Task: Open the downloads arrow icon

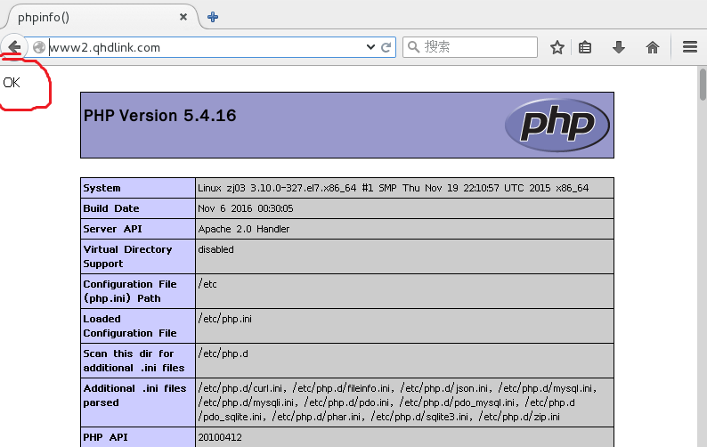Action: 619,47
